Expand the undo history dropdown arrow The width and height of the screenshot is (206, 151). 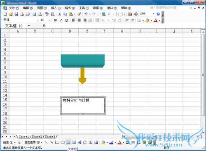(x=90, y=14)
